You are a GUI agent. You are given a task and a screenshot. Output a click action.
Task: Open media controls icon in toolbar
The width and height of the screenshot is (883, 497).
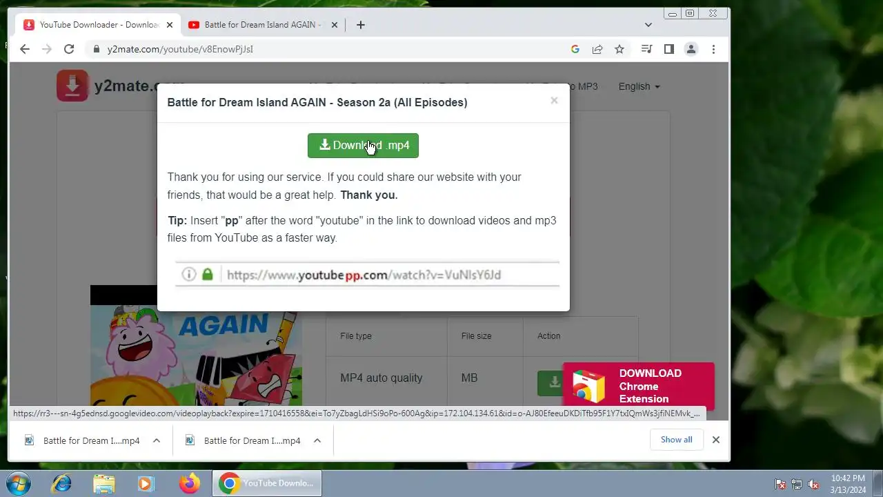[646, 49]
